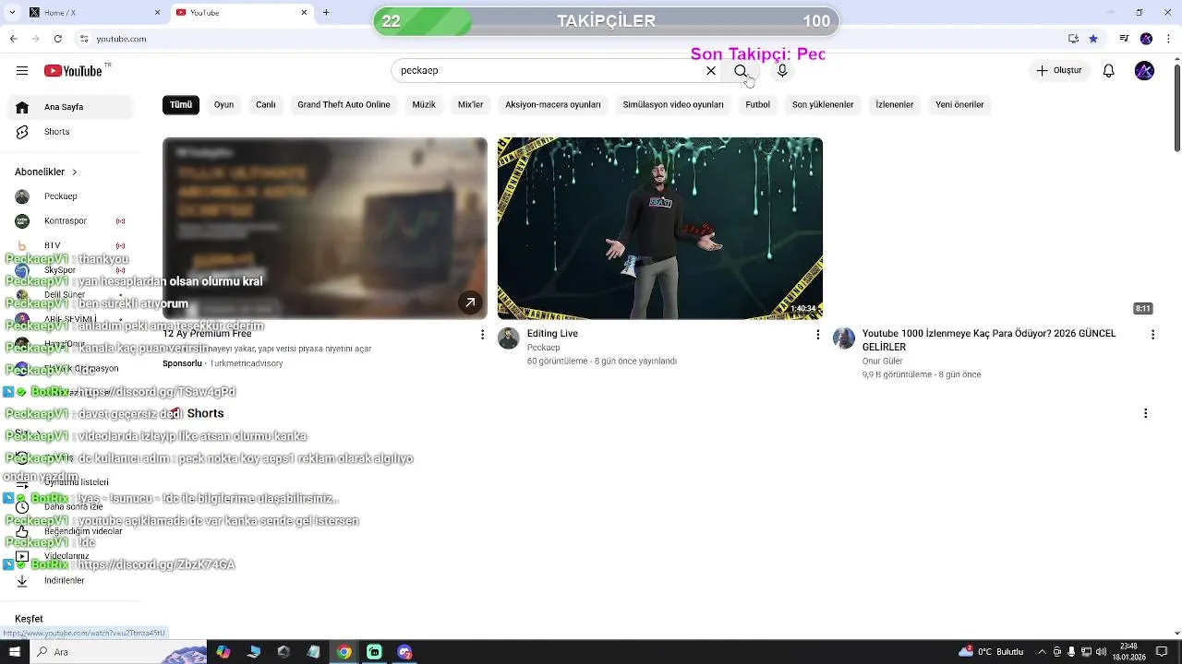Click the Oluştur create button
1182x664 pixels.
pos(1059,71)
